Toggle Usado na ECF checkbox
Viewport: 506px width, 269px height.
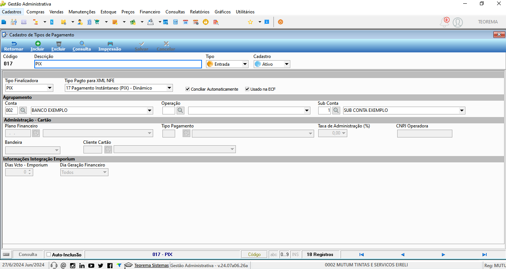247,89
